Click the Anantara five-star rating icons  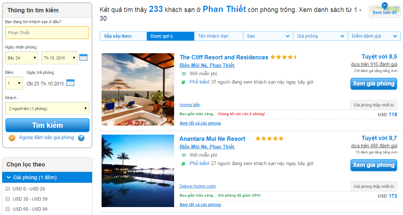(269, 139)
